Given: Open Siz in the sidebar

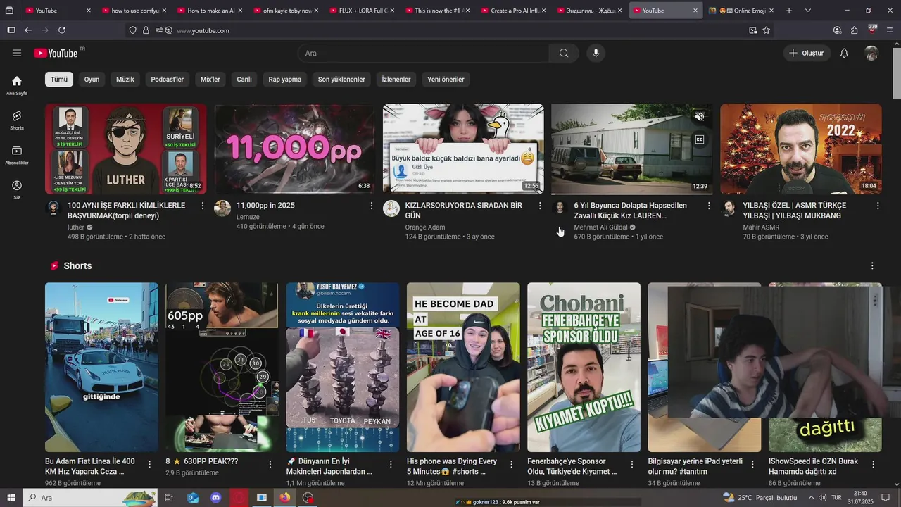Looking at the screenshot, I should tap(17, 190).
